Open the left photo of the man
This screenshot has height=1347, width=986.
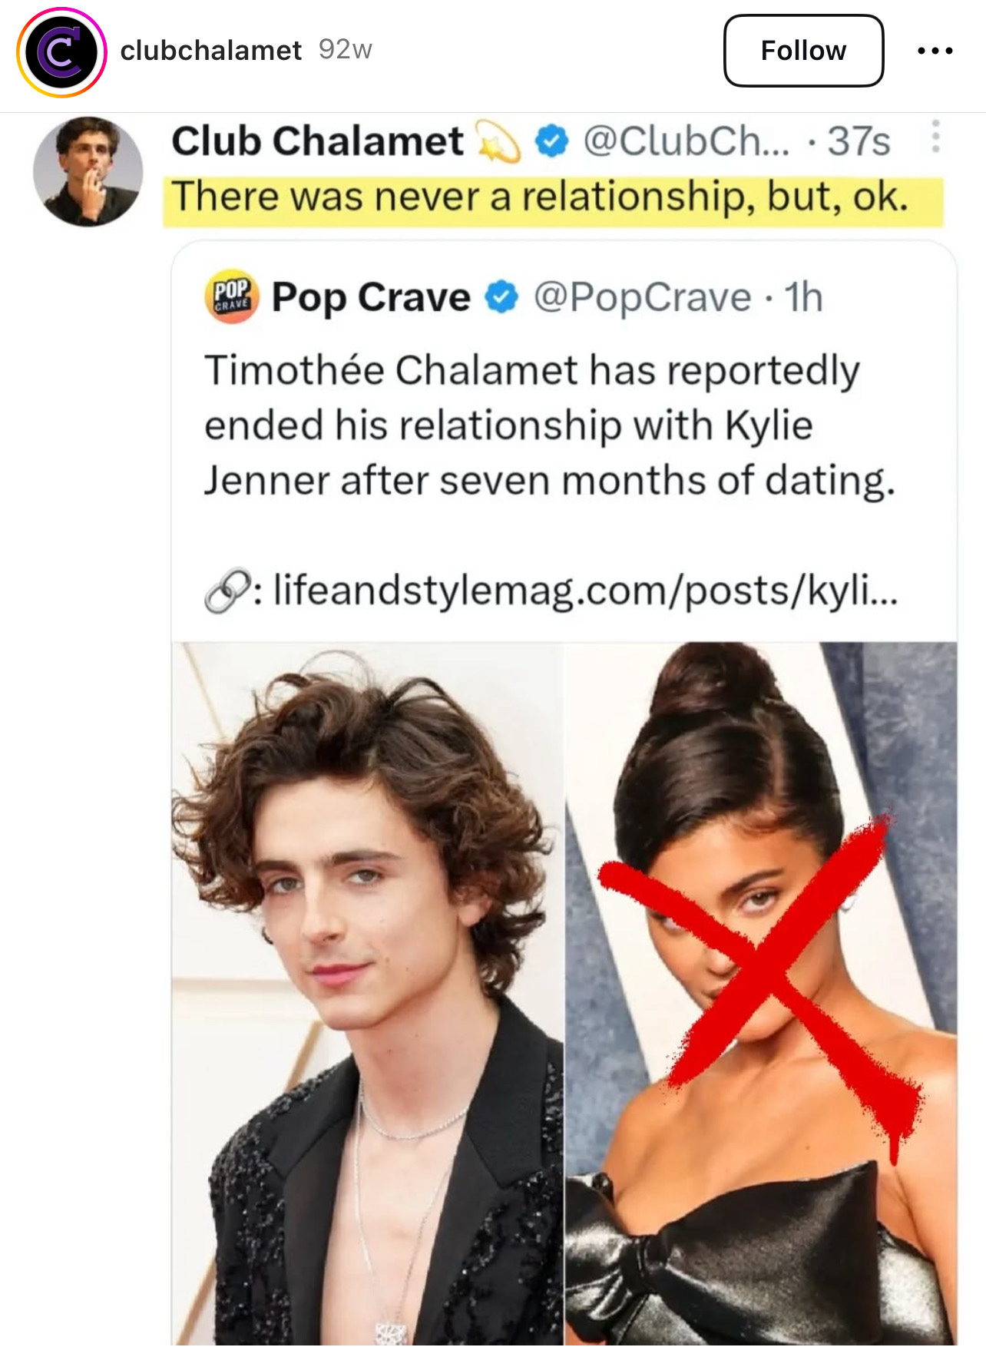[x=368, y=994]
